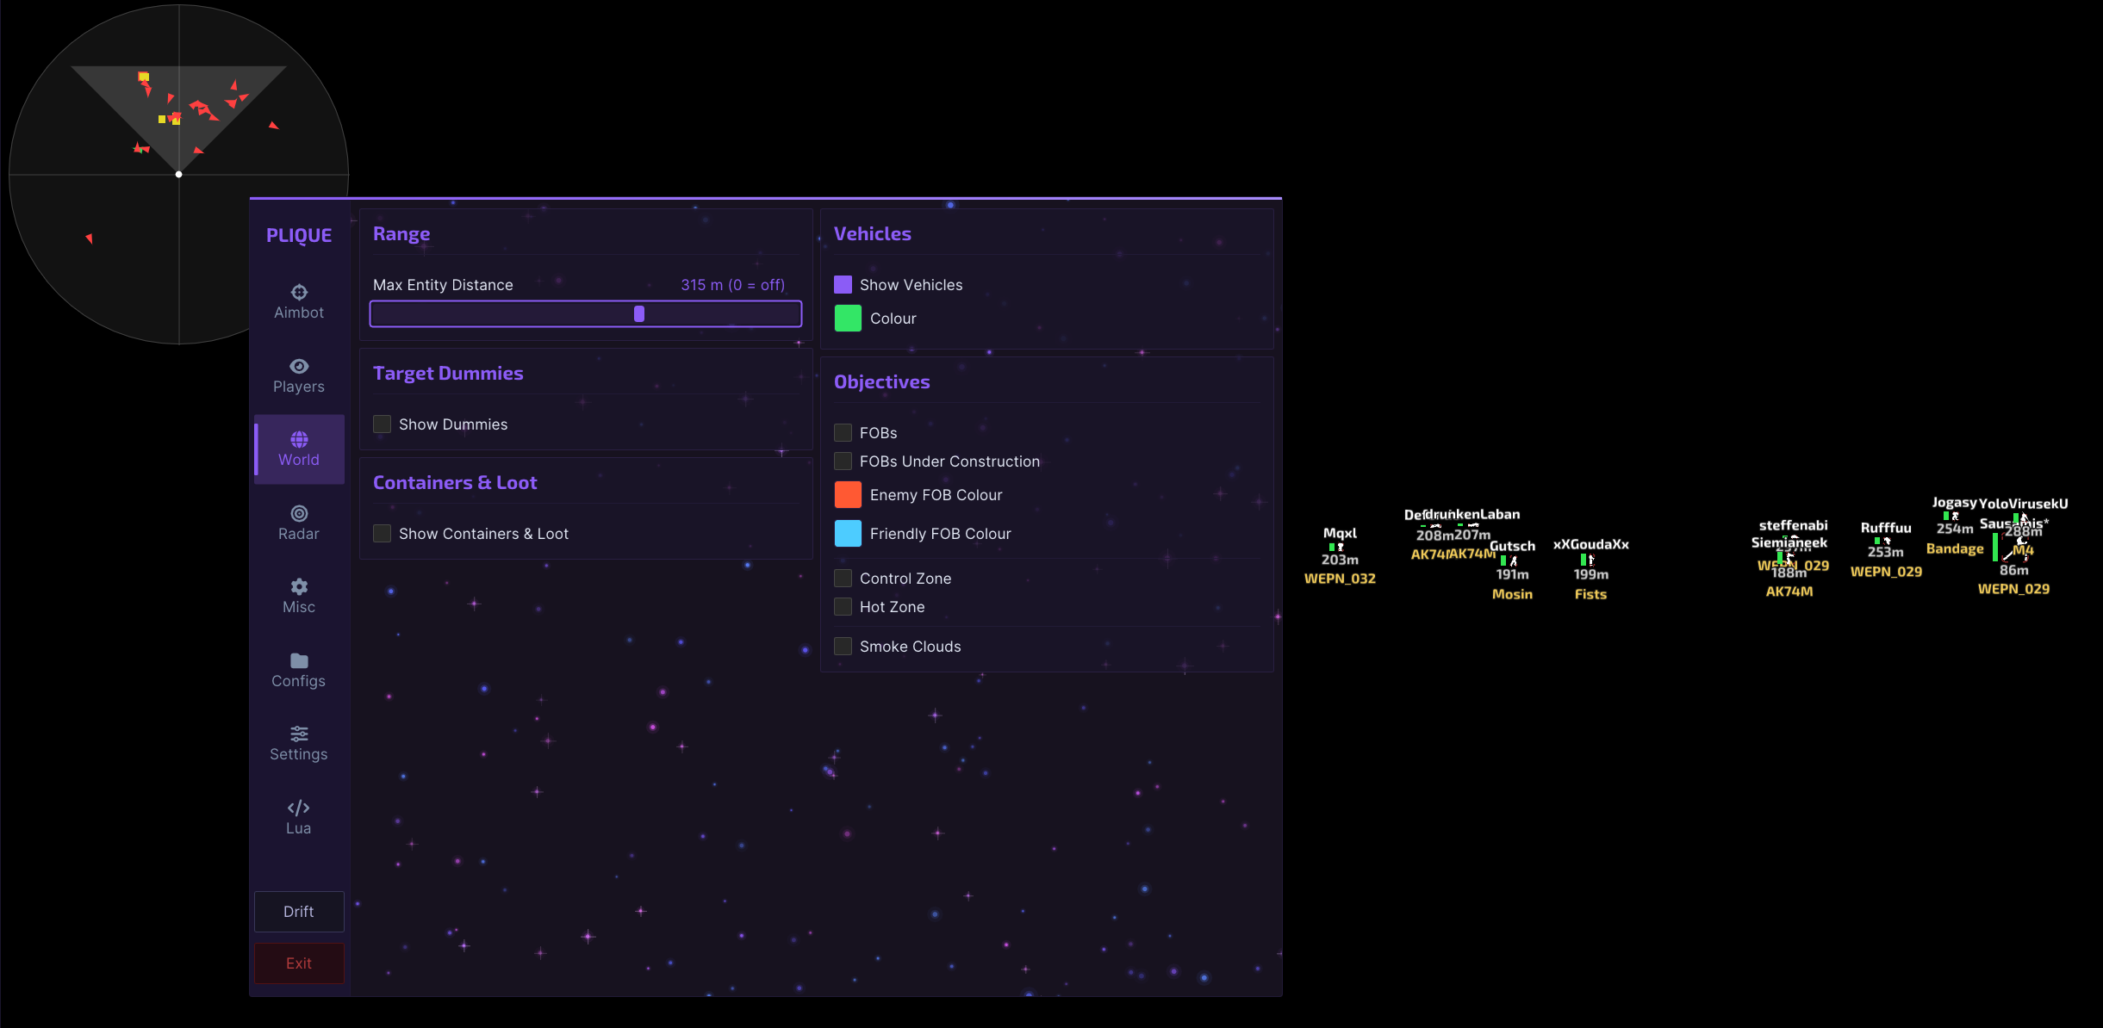Click the '315 m (0 = off)' value

[733, 285]
